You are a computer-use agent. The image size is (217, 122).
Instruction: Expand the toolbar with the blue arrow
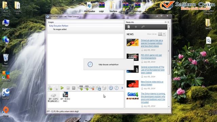122,88
